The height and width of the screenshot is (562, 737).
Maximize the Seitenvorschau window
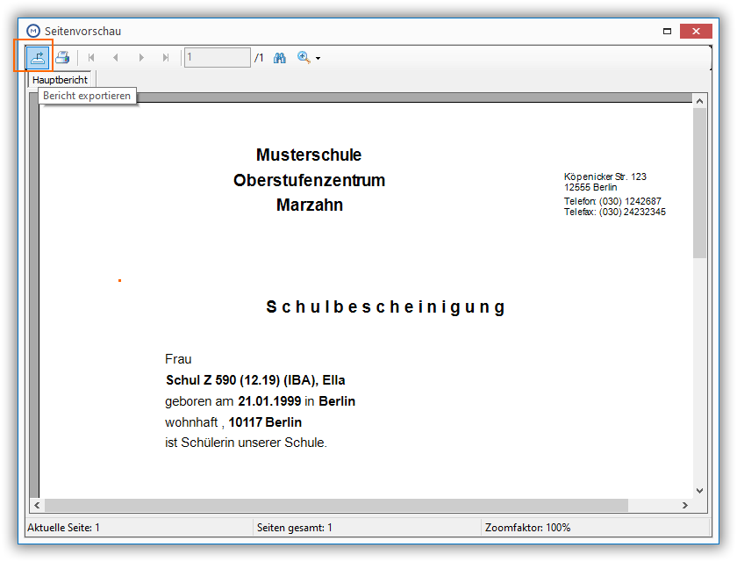coord(667,31)
